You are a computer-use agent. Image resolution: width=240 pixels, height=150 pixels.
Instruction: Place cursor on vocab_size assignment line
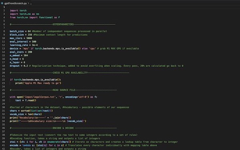point(26,114)
